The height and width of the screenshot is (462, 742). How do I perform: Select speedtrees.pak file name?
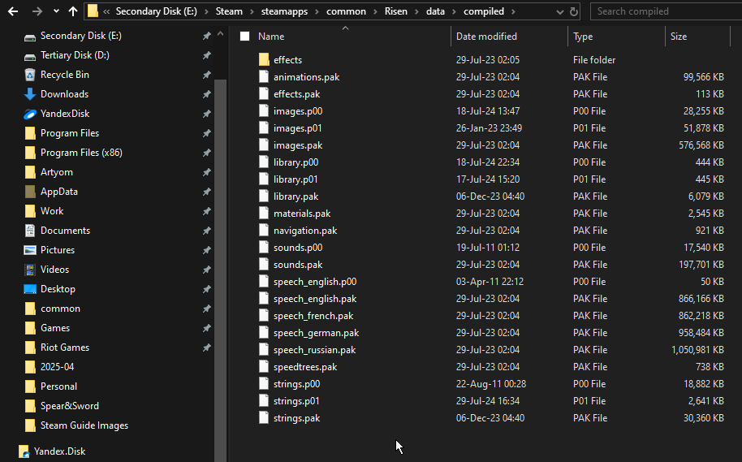click(305, 367)
